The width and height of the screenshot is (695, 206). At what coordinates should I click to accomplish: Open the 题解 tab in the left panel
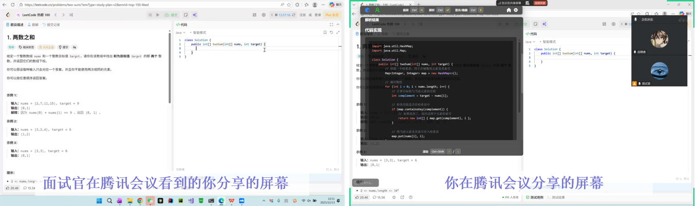pyautogui.click(x=33, y=25)
